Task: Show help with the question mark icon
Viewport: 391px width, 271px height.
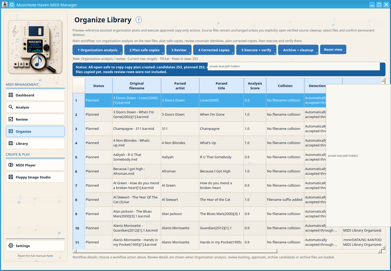Action: [139, 20]
